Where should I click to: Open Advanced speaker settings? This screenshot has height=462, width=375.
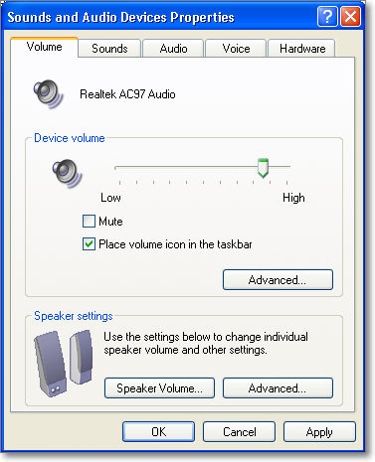pos(278,387)
